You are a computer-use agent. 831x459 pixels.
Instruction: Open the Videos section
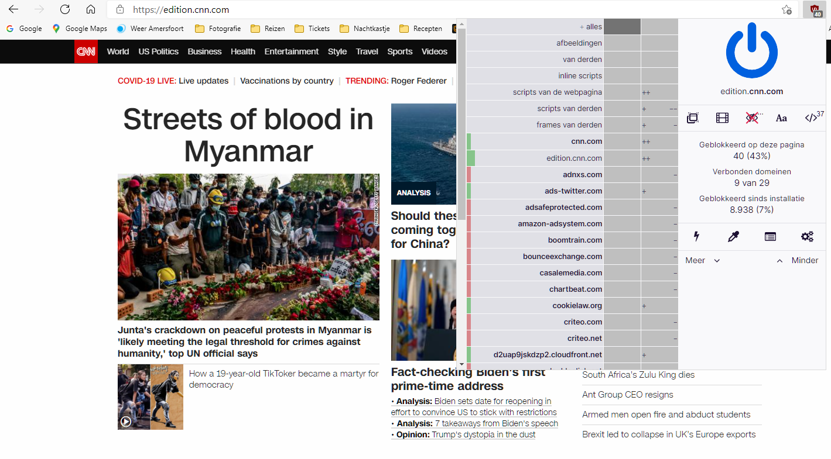pos(435,51)
